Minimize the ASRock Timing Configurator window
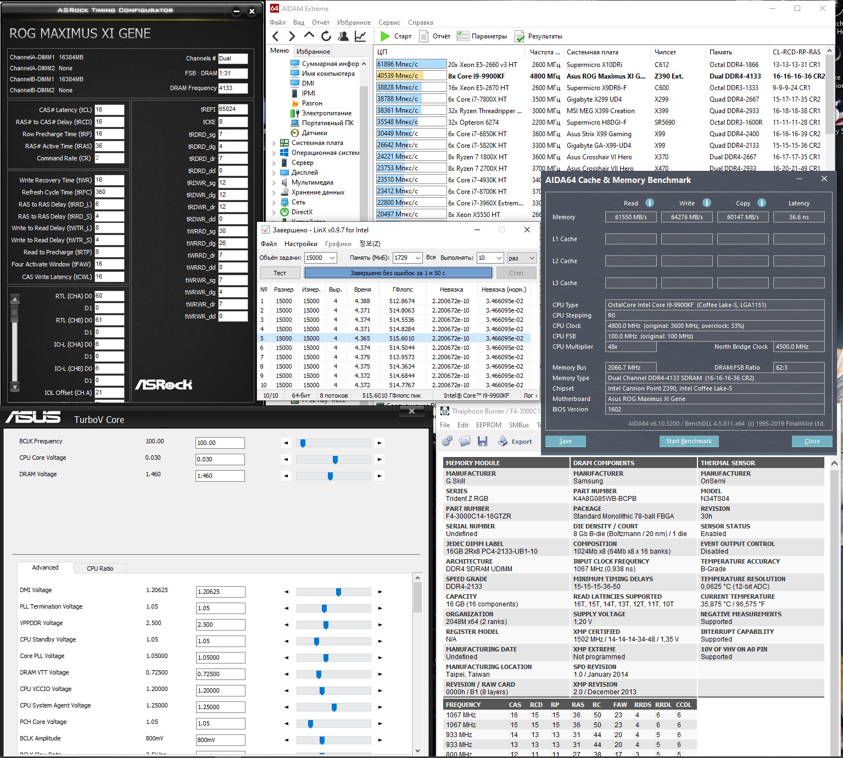This screenshot has width=843, height=758. (x=237, y=11)
